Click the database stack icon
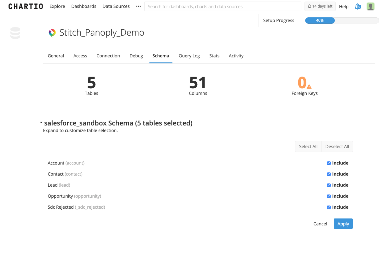 [x=15, y=33]
